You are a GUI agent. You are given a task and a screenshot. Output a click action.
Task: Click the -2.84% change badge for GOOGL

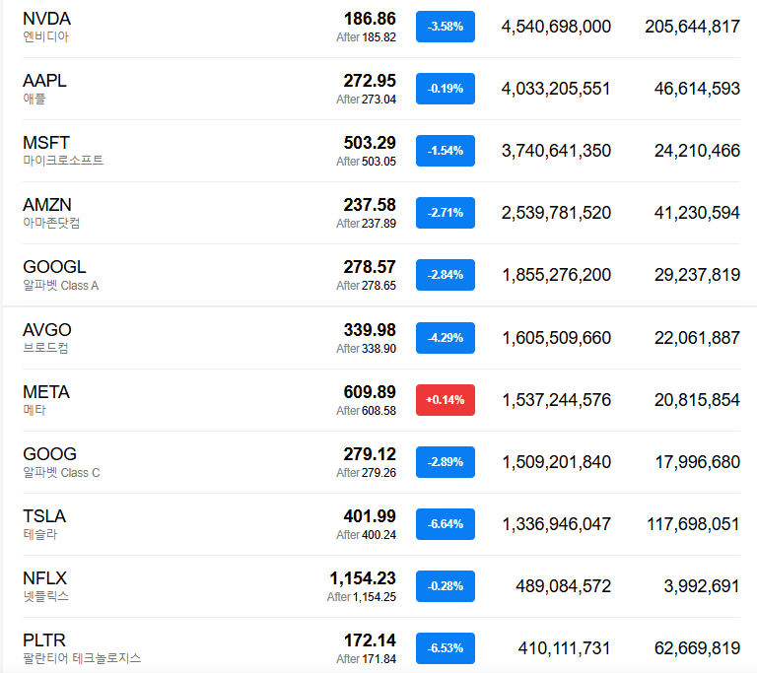[446, 275]
